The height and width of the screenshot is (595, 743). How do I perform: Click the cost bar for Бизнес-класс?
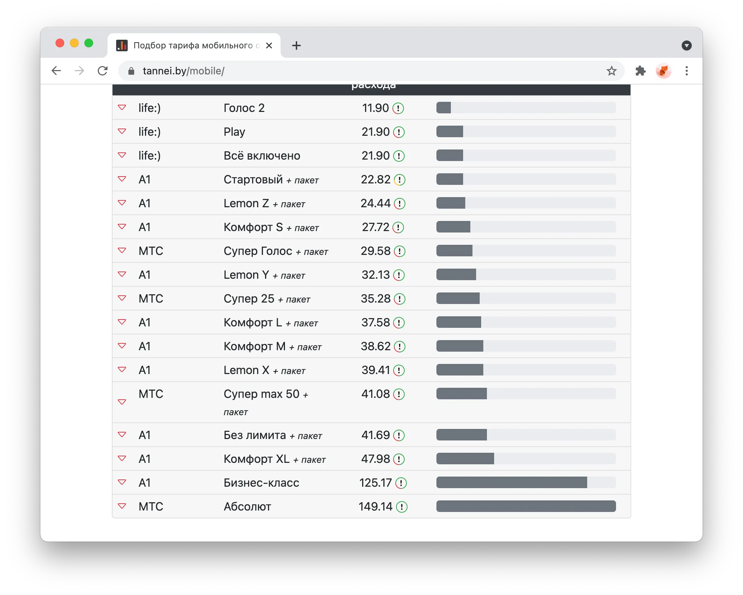click(526, 482)
